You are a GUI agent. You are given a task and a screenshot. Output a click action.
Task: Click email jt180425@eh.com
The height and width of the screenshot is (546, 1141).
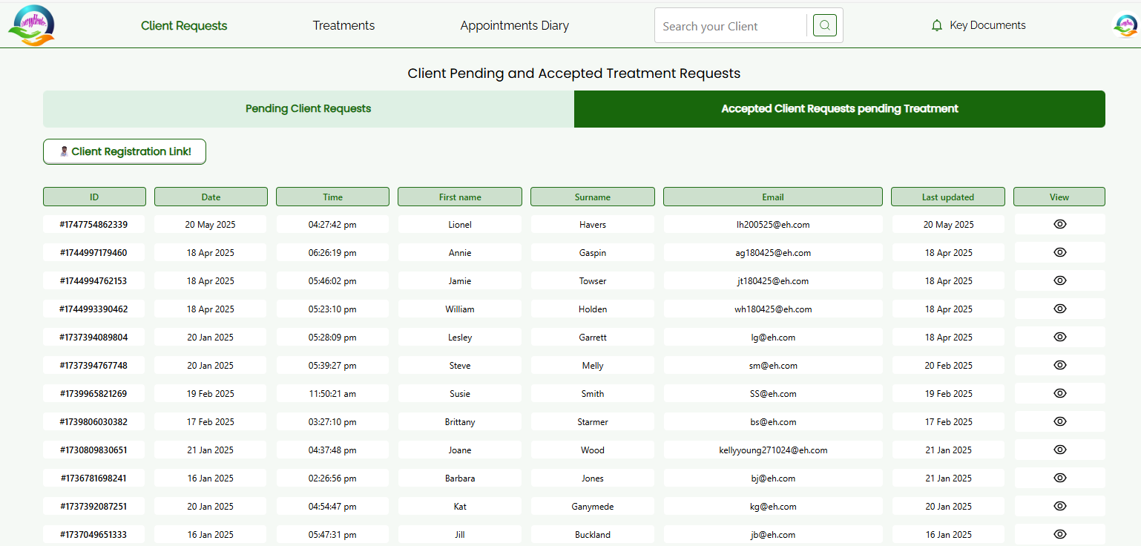point(773,281)
